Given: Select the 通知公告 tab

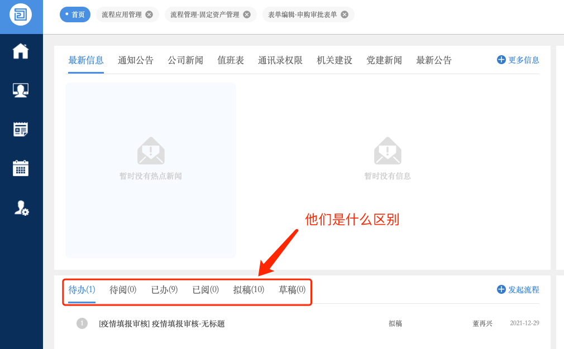Looking at the screenshot, I should tap(136, 60).
